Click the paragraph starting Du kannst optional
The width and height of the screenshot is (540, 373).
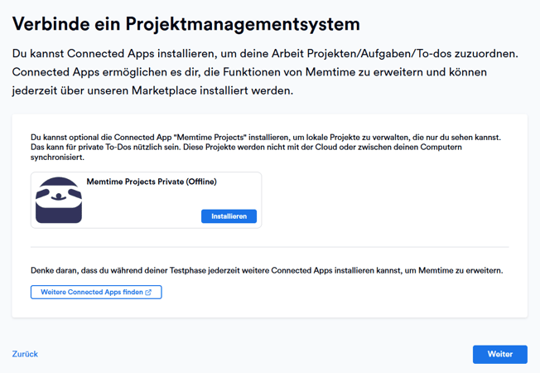coord(266,148)
